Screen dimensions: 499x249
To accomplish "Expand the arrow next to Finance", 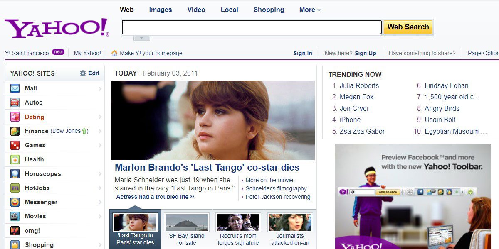I will click(100, 131).
